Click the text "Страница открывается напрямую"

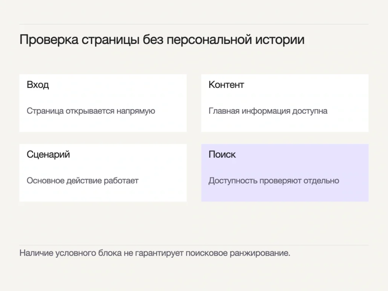[x=91, y=111]
